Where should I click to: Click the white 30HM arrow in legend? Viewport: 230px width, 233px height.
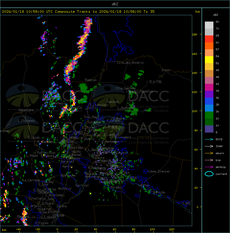pos(209,146)
